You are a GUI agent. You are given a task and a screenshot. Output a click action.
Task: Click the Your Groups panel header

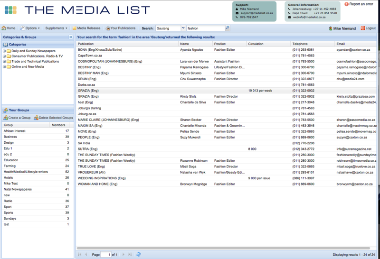pos(38,110)
